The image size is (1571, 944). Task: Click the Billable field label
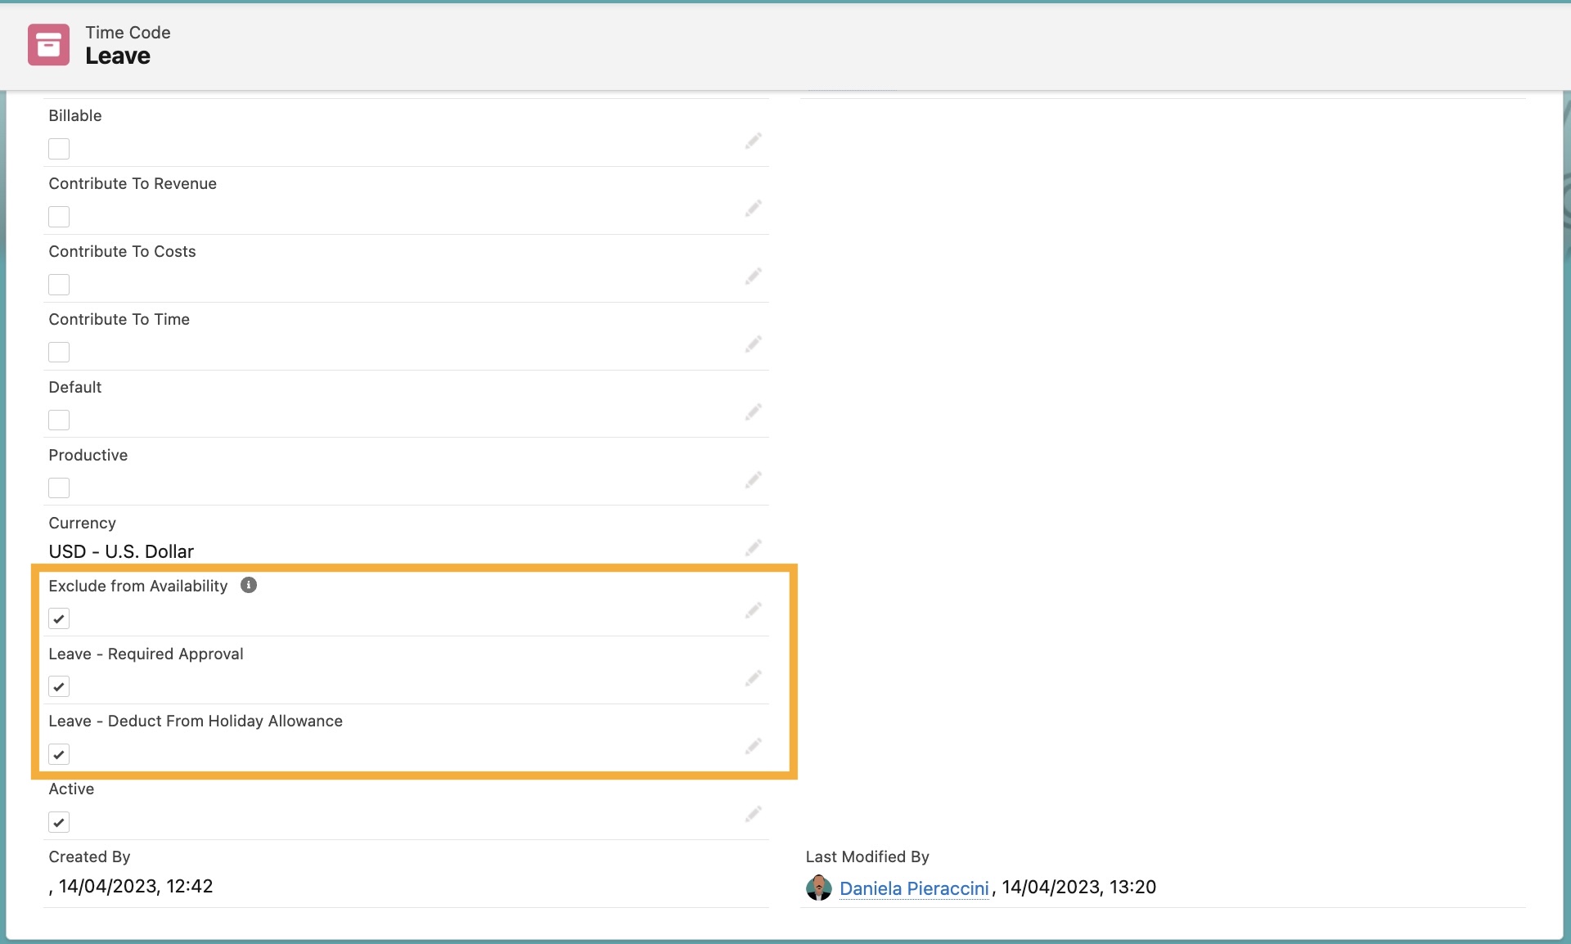74,115
